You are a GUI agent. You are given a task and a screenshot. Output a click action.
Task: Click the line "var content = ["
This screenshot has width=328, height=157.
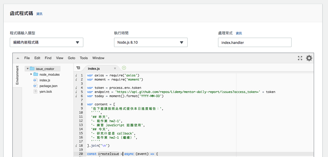[x=101, y=104]
